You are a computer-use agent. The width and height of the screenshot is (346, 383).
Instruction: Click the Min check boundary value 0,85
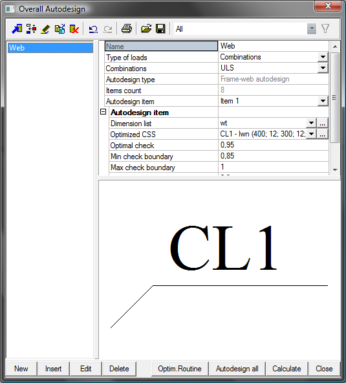tap(273, 156)
